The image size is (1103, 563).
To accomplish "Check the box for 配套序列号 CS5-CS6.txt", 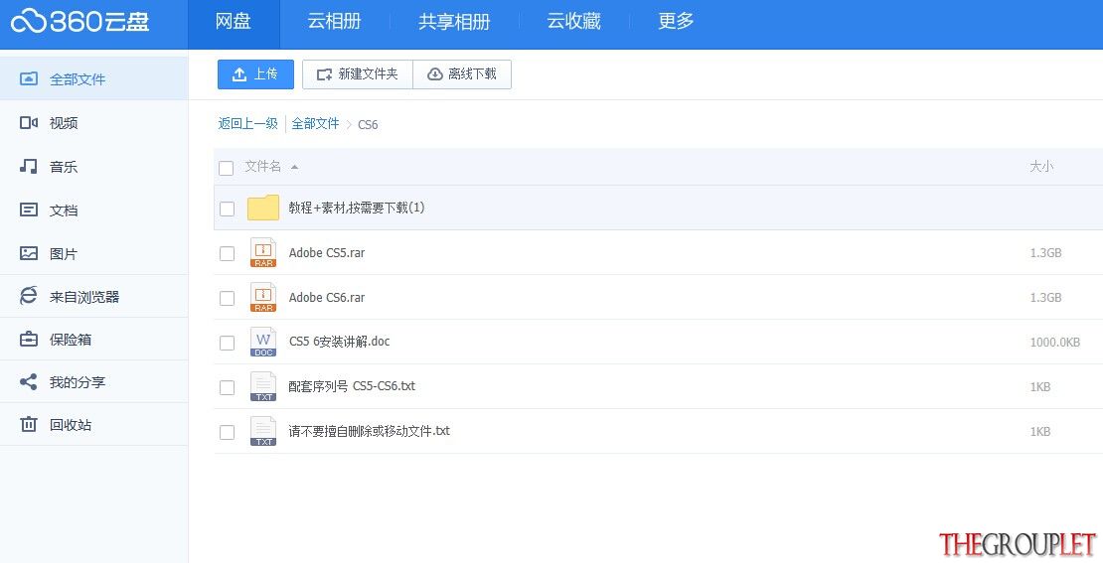I will [227, 387].
